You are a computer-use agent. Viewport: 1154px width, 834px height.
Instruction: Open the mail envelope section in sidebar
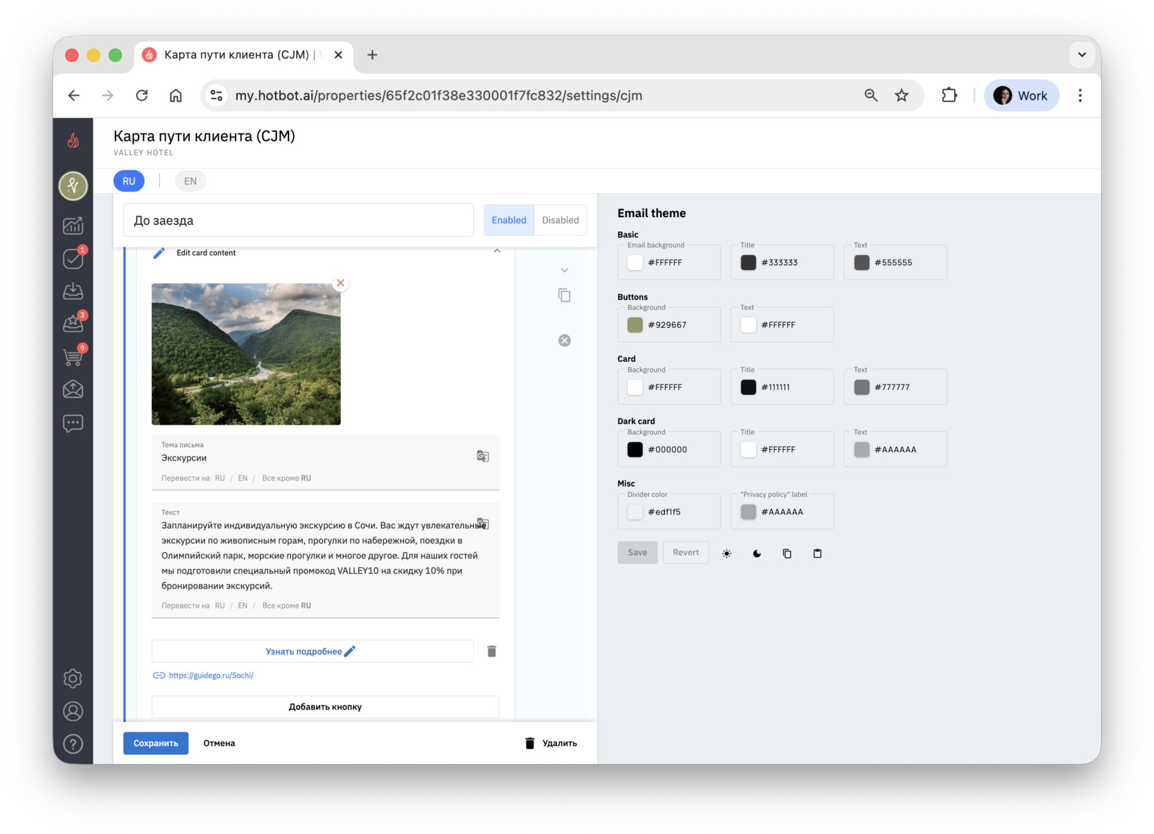coord(73,390)
